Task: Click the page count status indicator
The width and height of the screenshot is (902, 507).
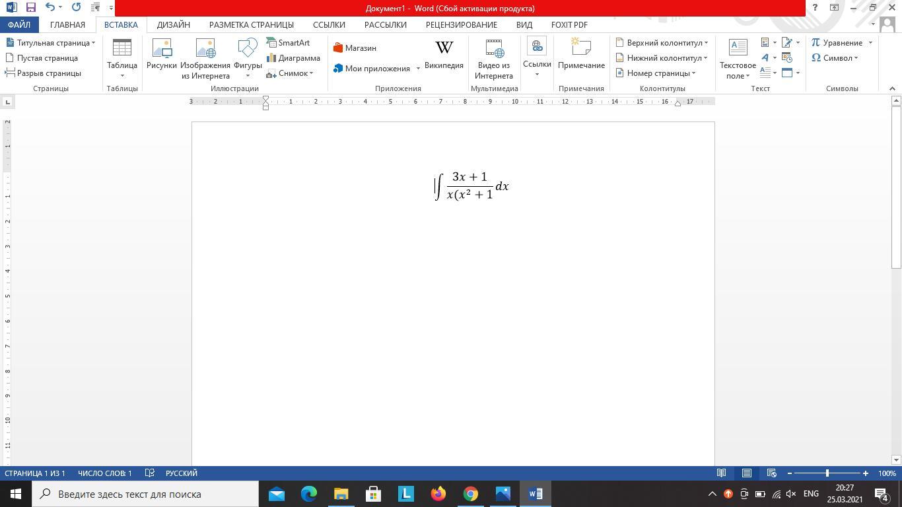Action: tap(35, 473)
